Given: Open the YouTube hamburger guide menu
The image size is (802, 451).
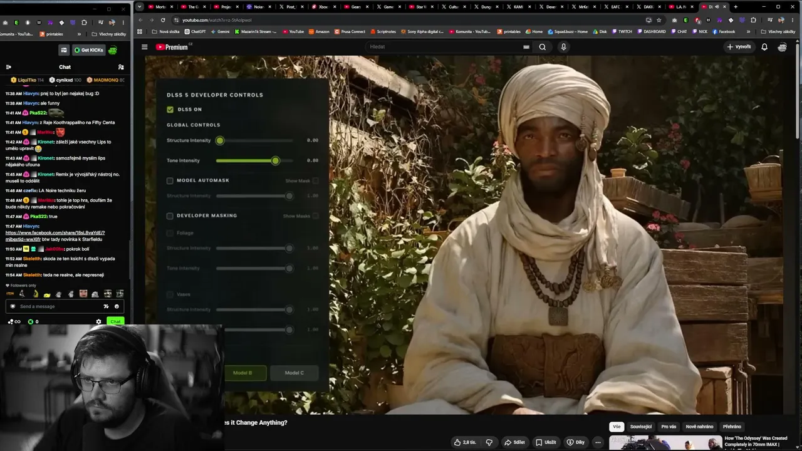Looking at the screenshot, I should click(144, 47).
